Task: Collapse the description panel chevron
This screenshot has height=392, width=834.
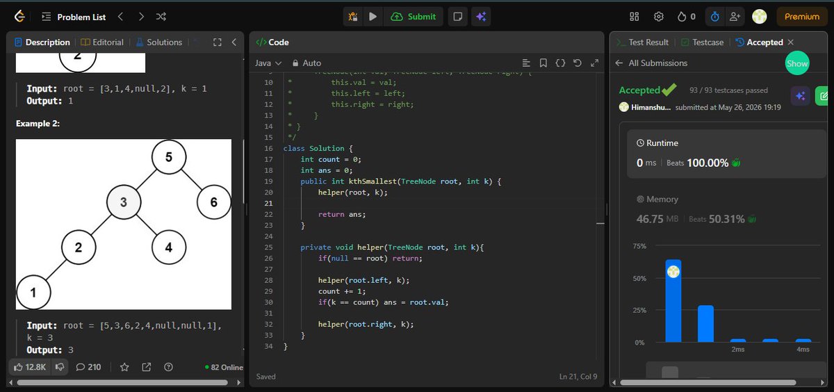Action: coord(234,42)
